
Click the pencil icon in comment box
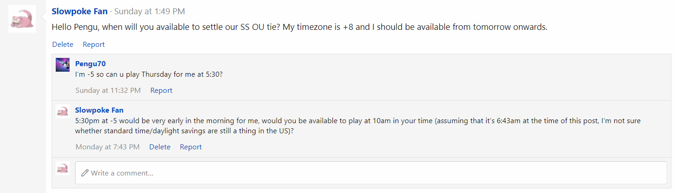tap(84, 173)
